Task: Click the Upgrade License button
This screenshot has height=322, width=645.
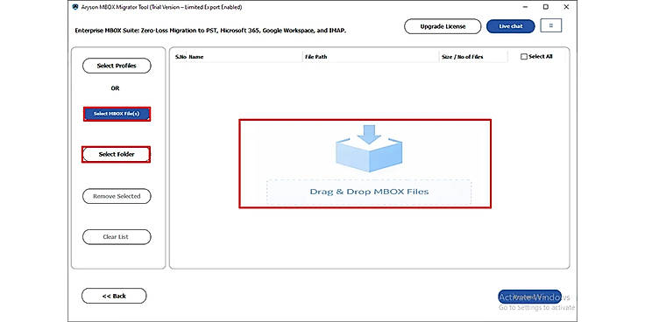Action: tap(443, 26)
